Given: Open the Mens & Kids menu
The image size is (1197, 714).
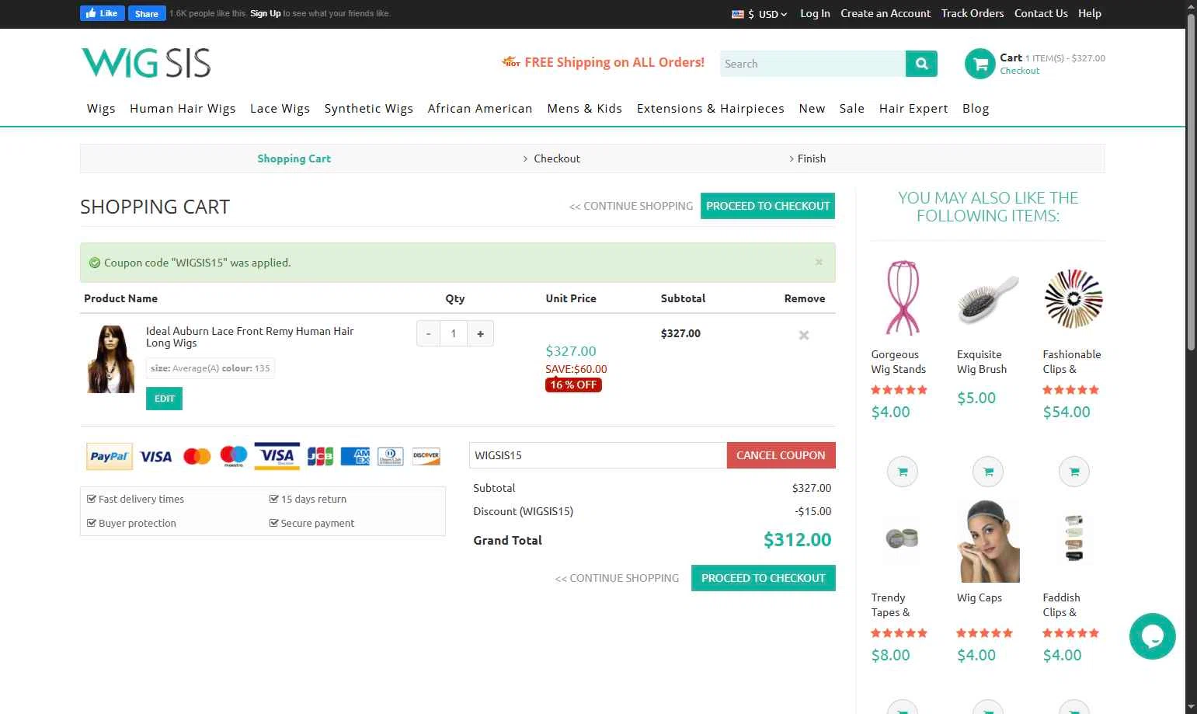Looking at the screenshot, I should pos(584,109).
